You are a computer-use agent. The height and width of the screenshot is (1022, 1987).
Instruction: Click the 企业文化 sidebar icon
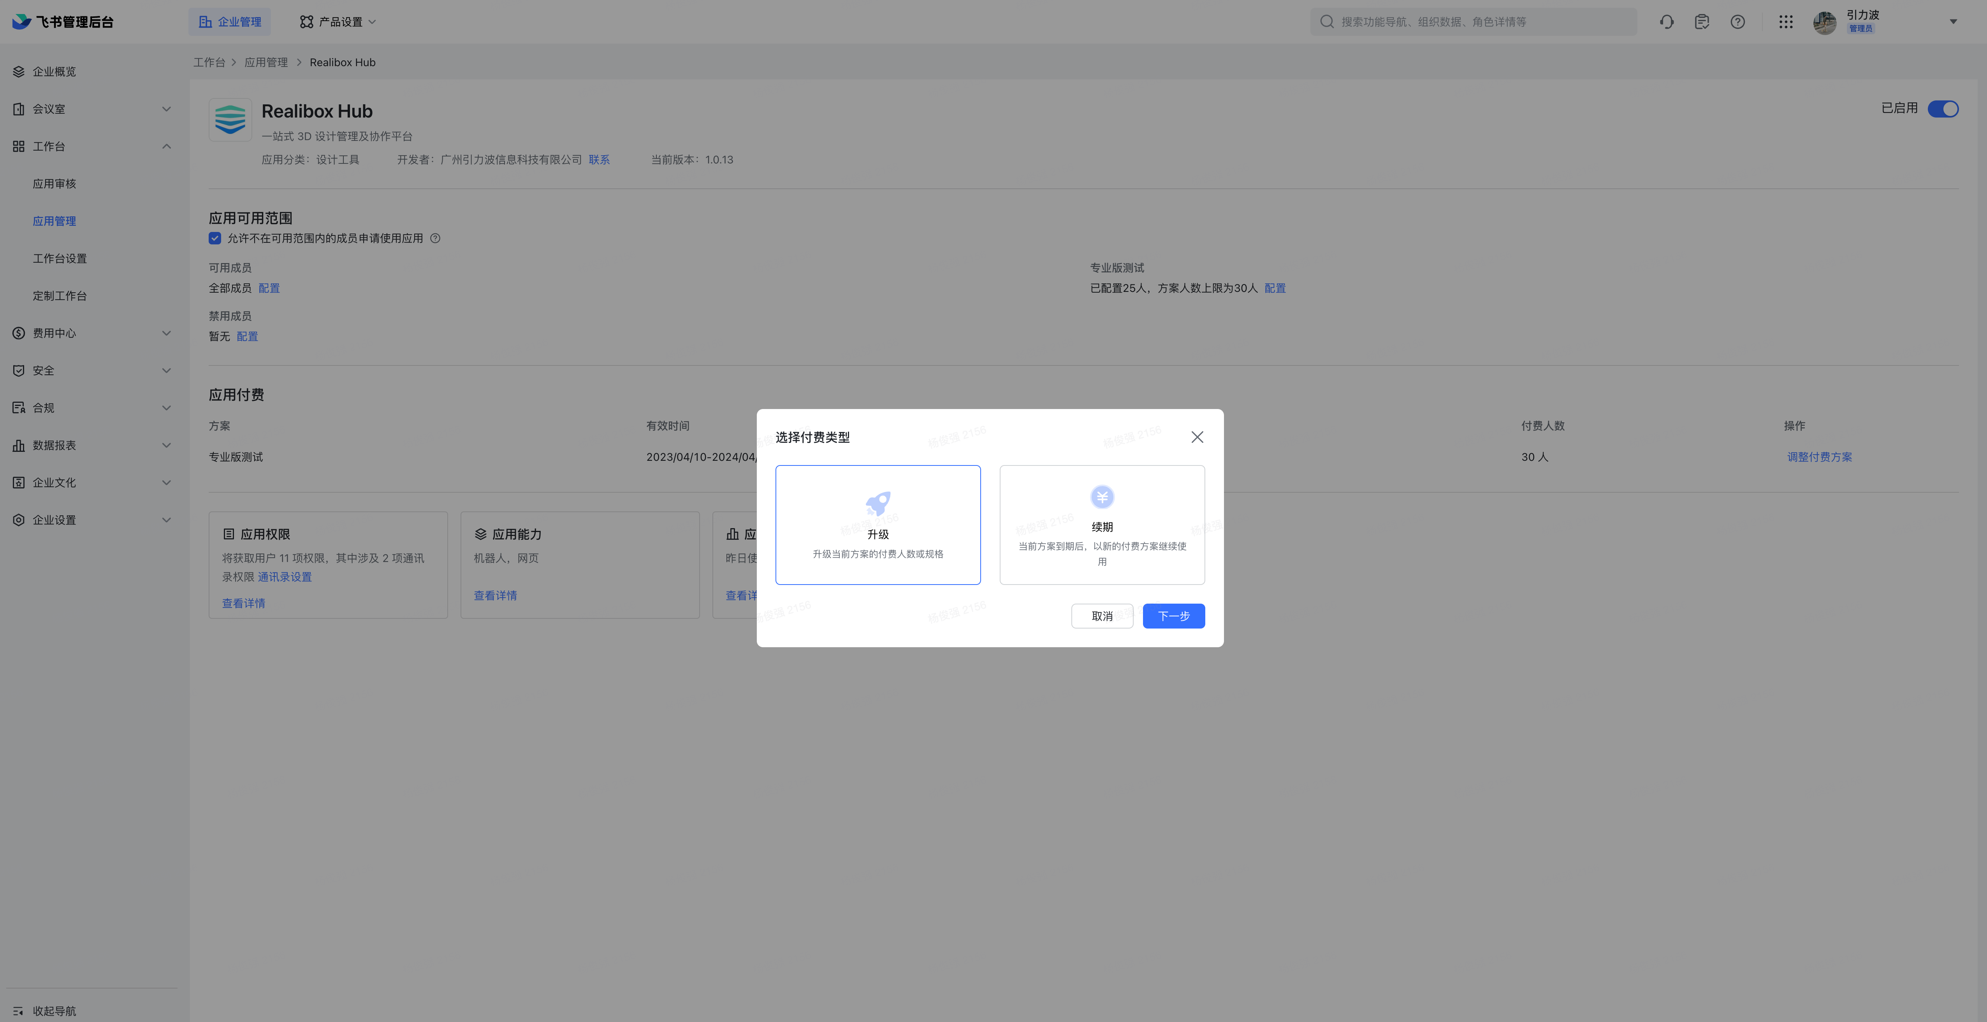click(19, 483)
